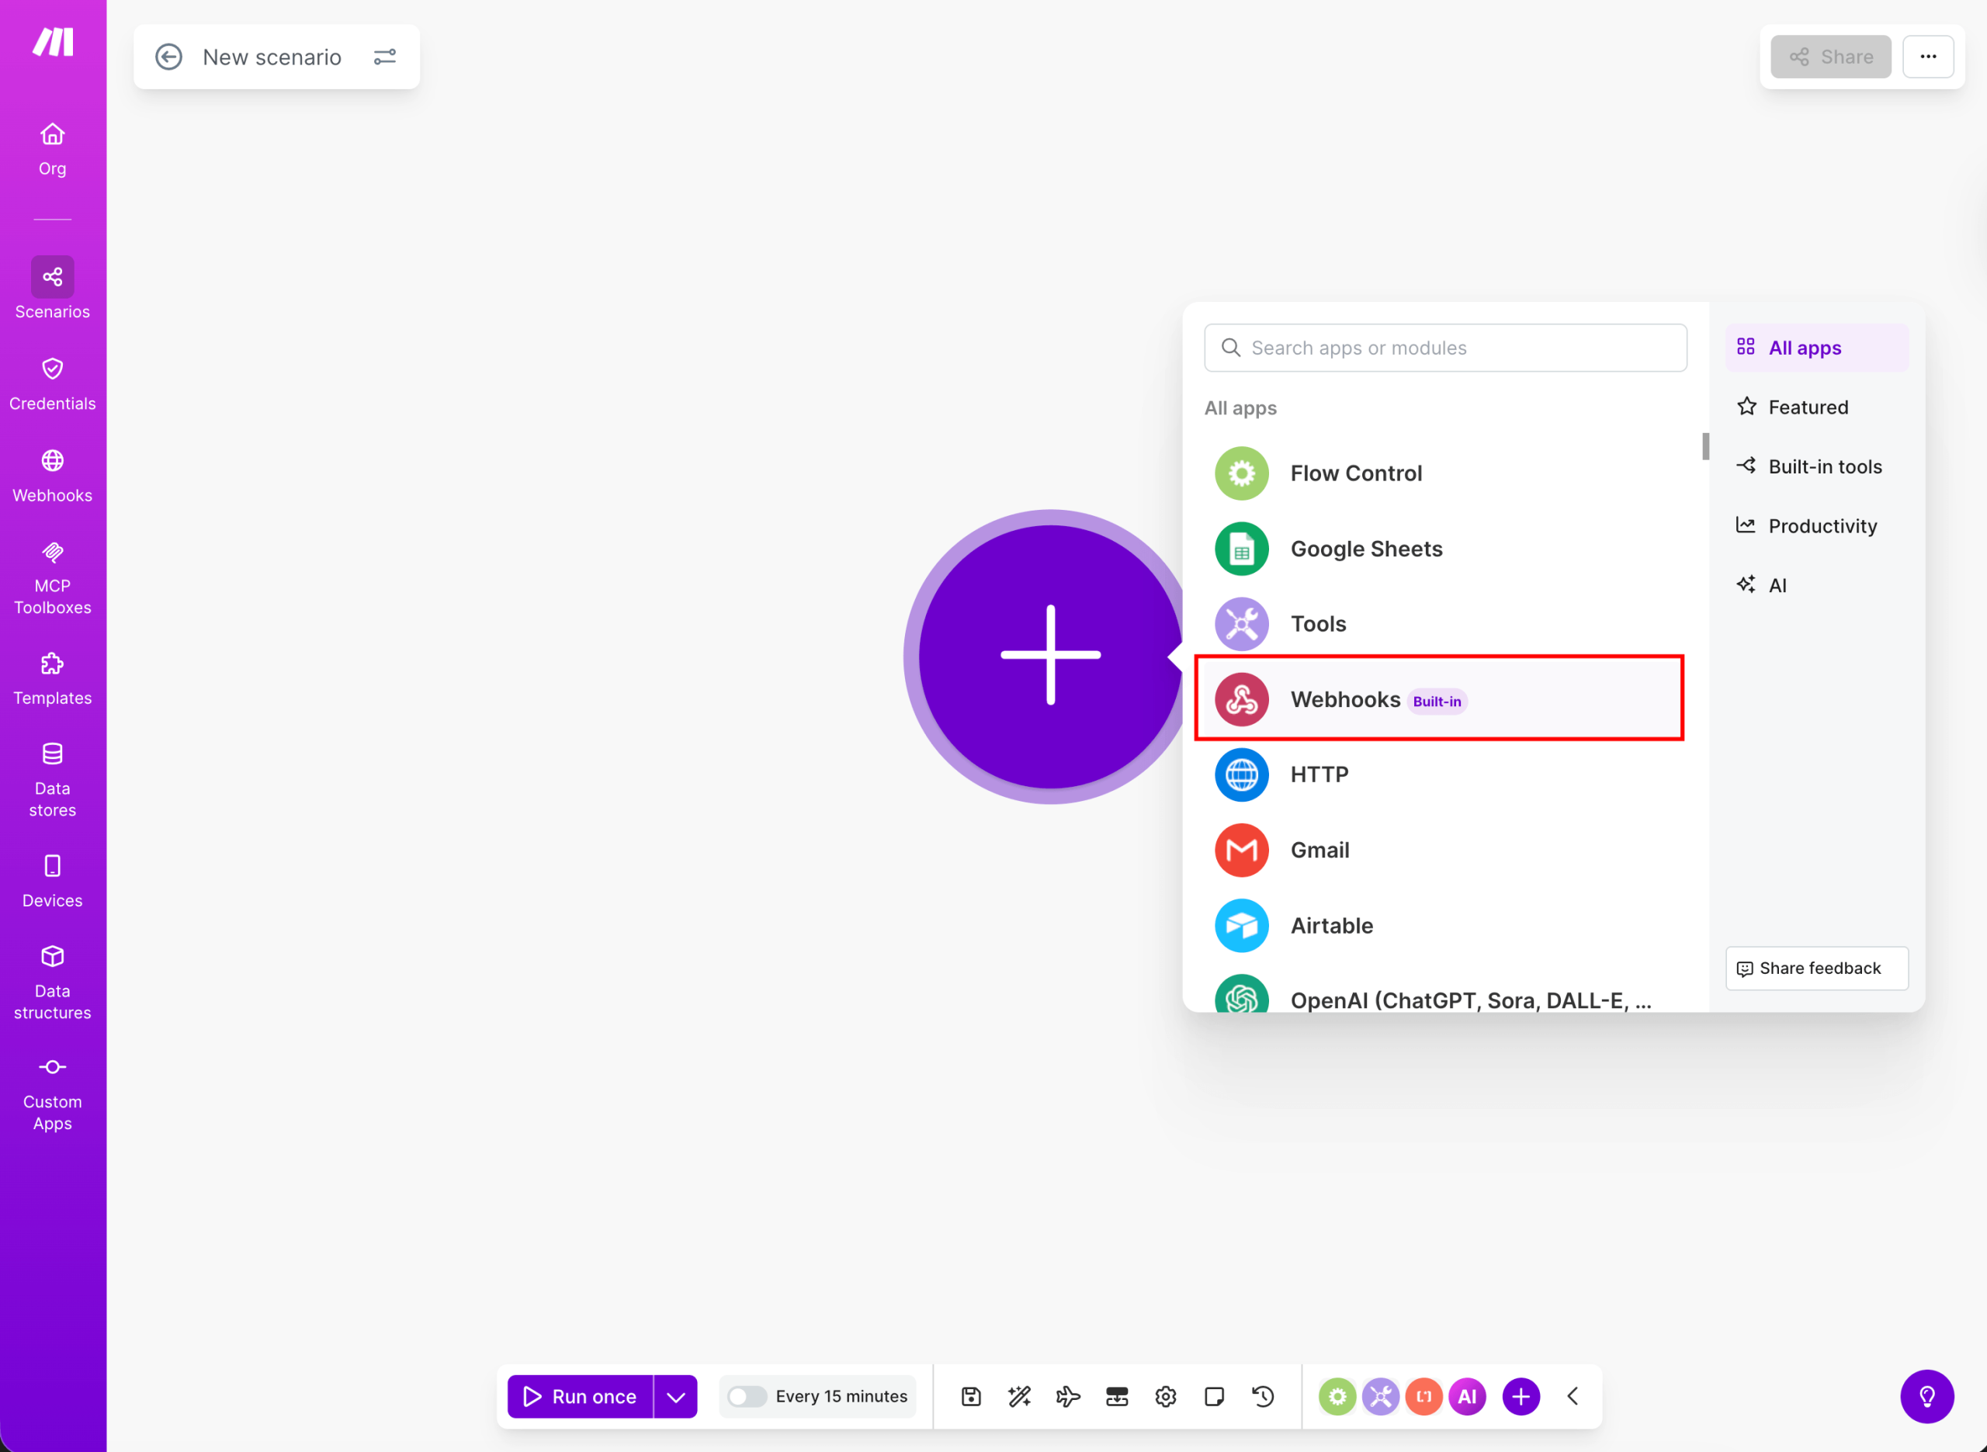
Task: Expand the Run once dropdown arrow
Action: click(676, 1397)
